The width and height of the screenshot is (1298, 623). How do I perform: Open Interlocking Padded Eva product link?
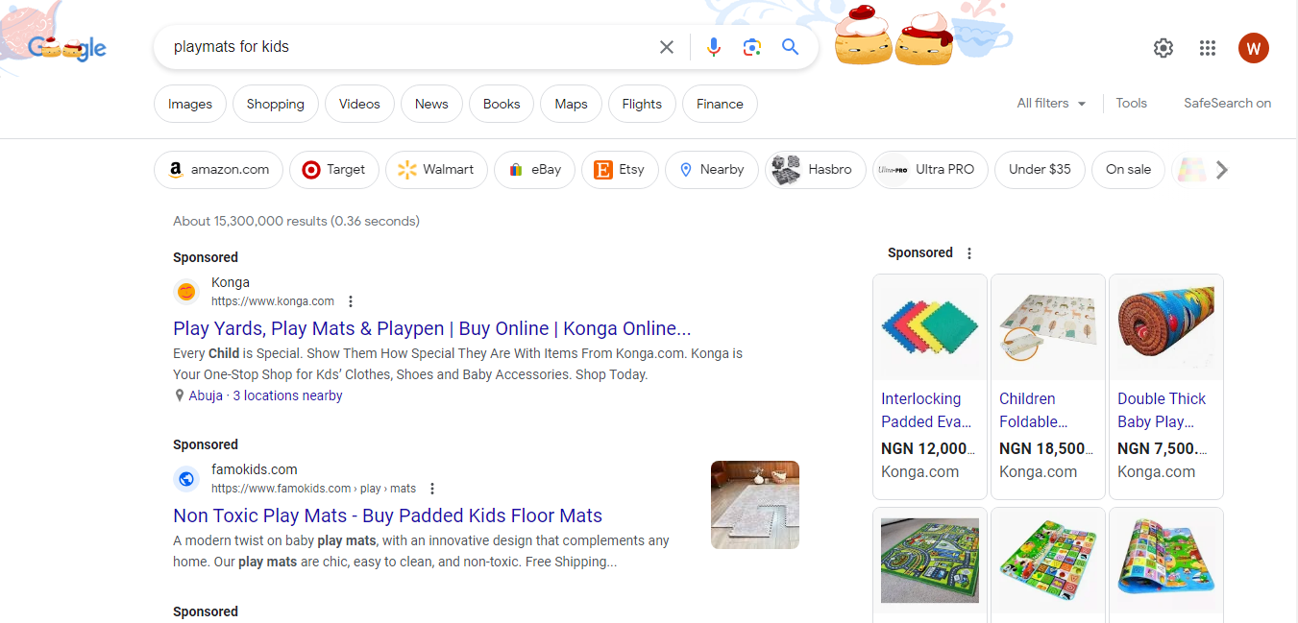pyautogui.click(x=926, y=410)
